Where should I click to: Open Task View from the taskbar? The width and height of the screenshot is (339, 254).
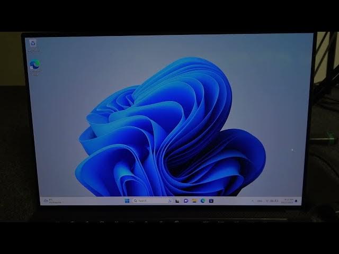177,201
